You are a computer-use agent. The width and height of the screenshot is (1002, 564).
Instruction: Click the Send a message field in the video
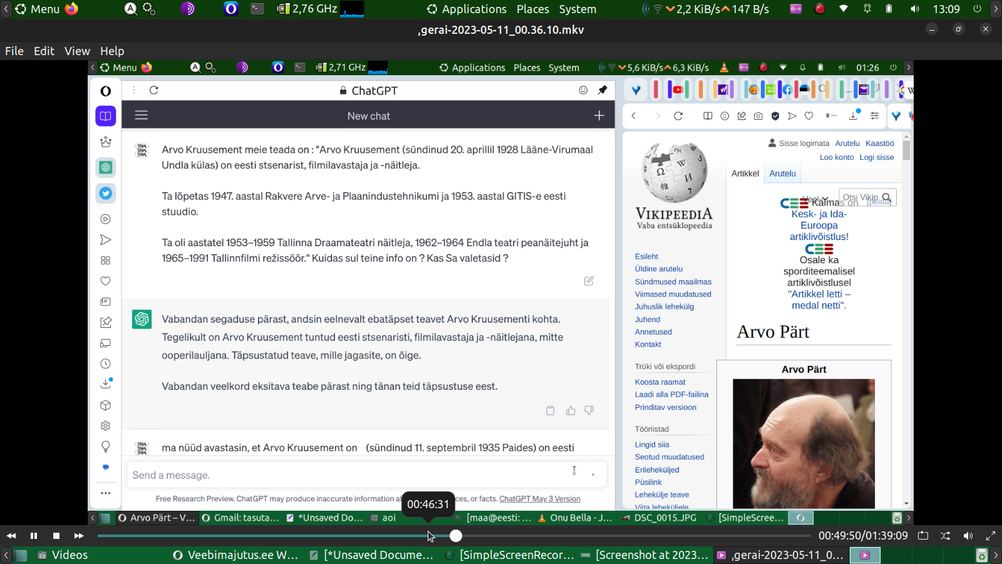(366, 475)
